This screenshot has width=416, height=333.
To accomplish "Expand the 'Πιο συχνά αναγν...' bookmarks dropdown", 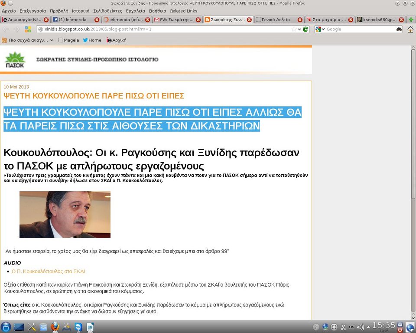I will pyautogui.click(x=52, y=40).
